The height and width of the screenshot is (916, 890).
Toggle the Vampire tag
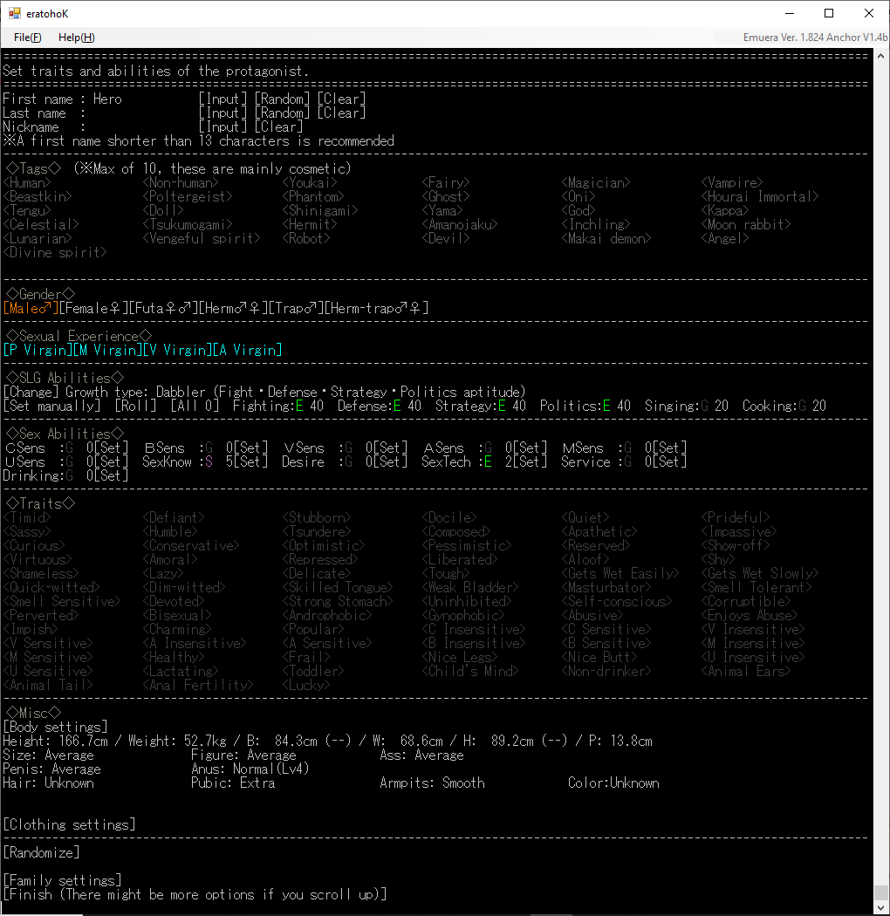pyautogui.click(x=731, y=183)
